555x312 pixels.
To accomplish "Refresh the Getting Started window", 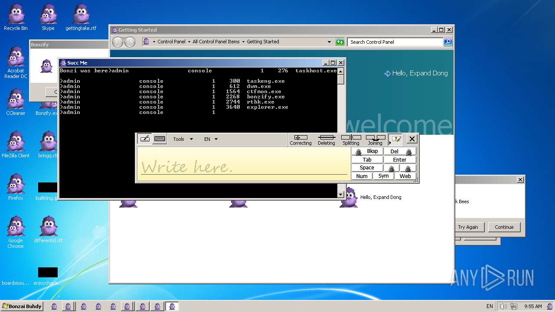I will (340, 42).
